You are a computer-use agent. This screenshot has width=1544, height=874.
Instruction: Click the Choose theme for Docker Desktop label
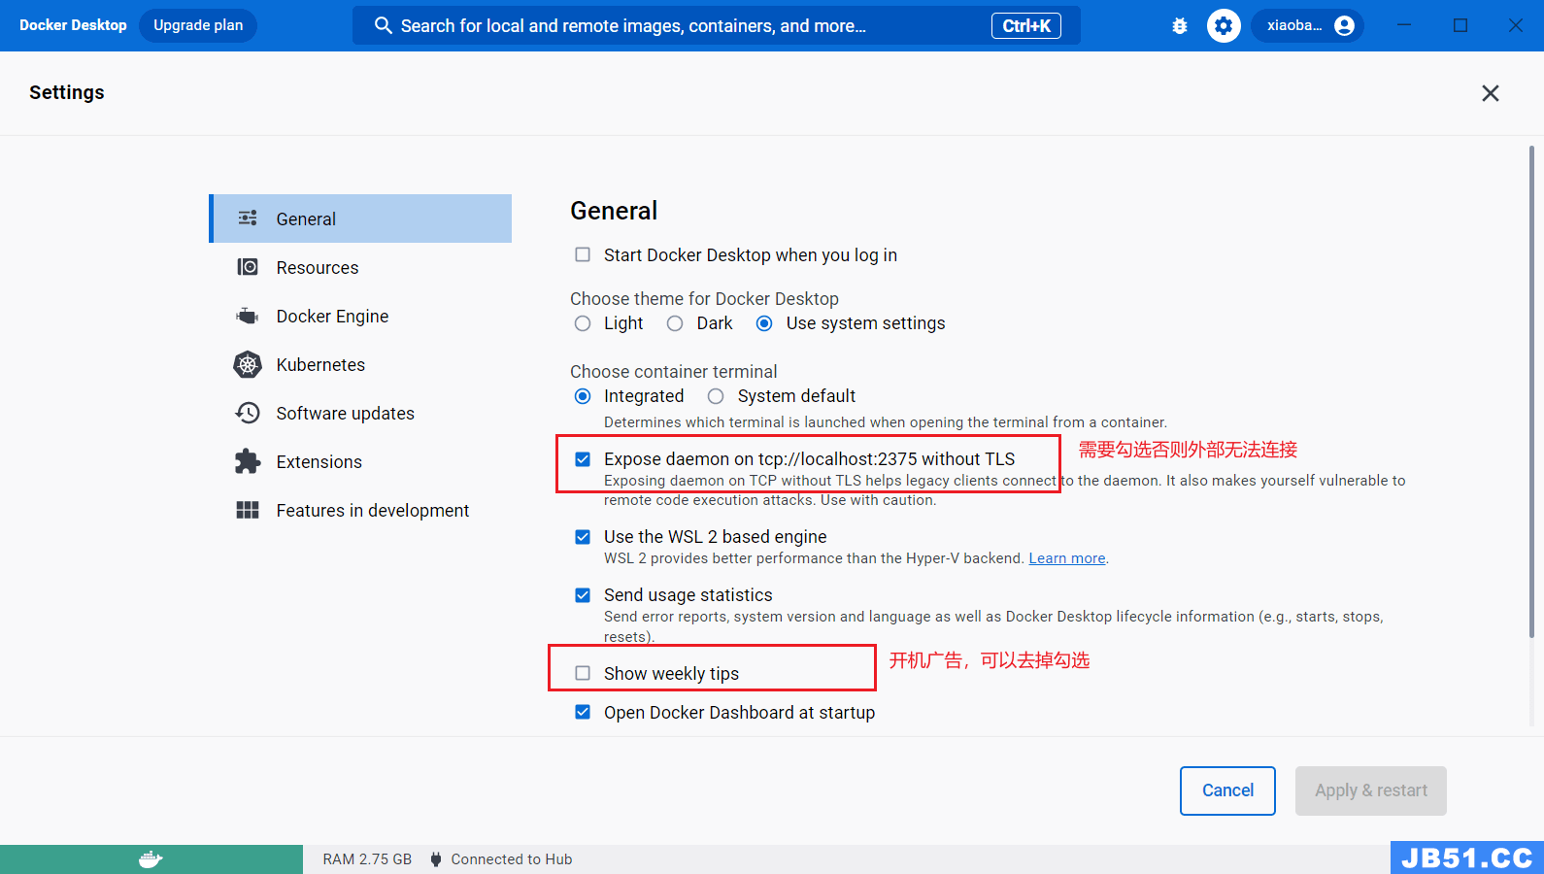(704, 299)
